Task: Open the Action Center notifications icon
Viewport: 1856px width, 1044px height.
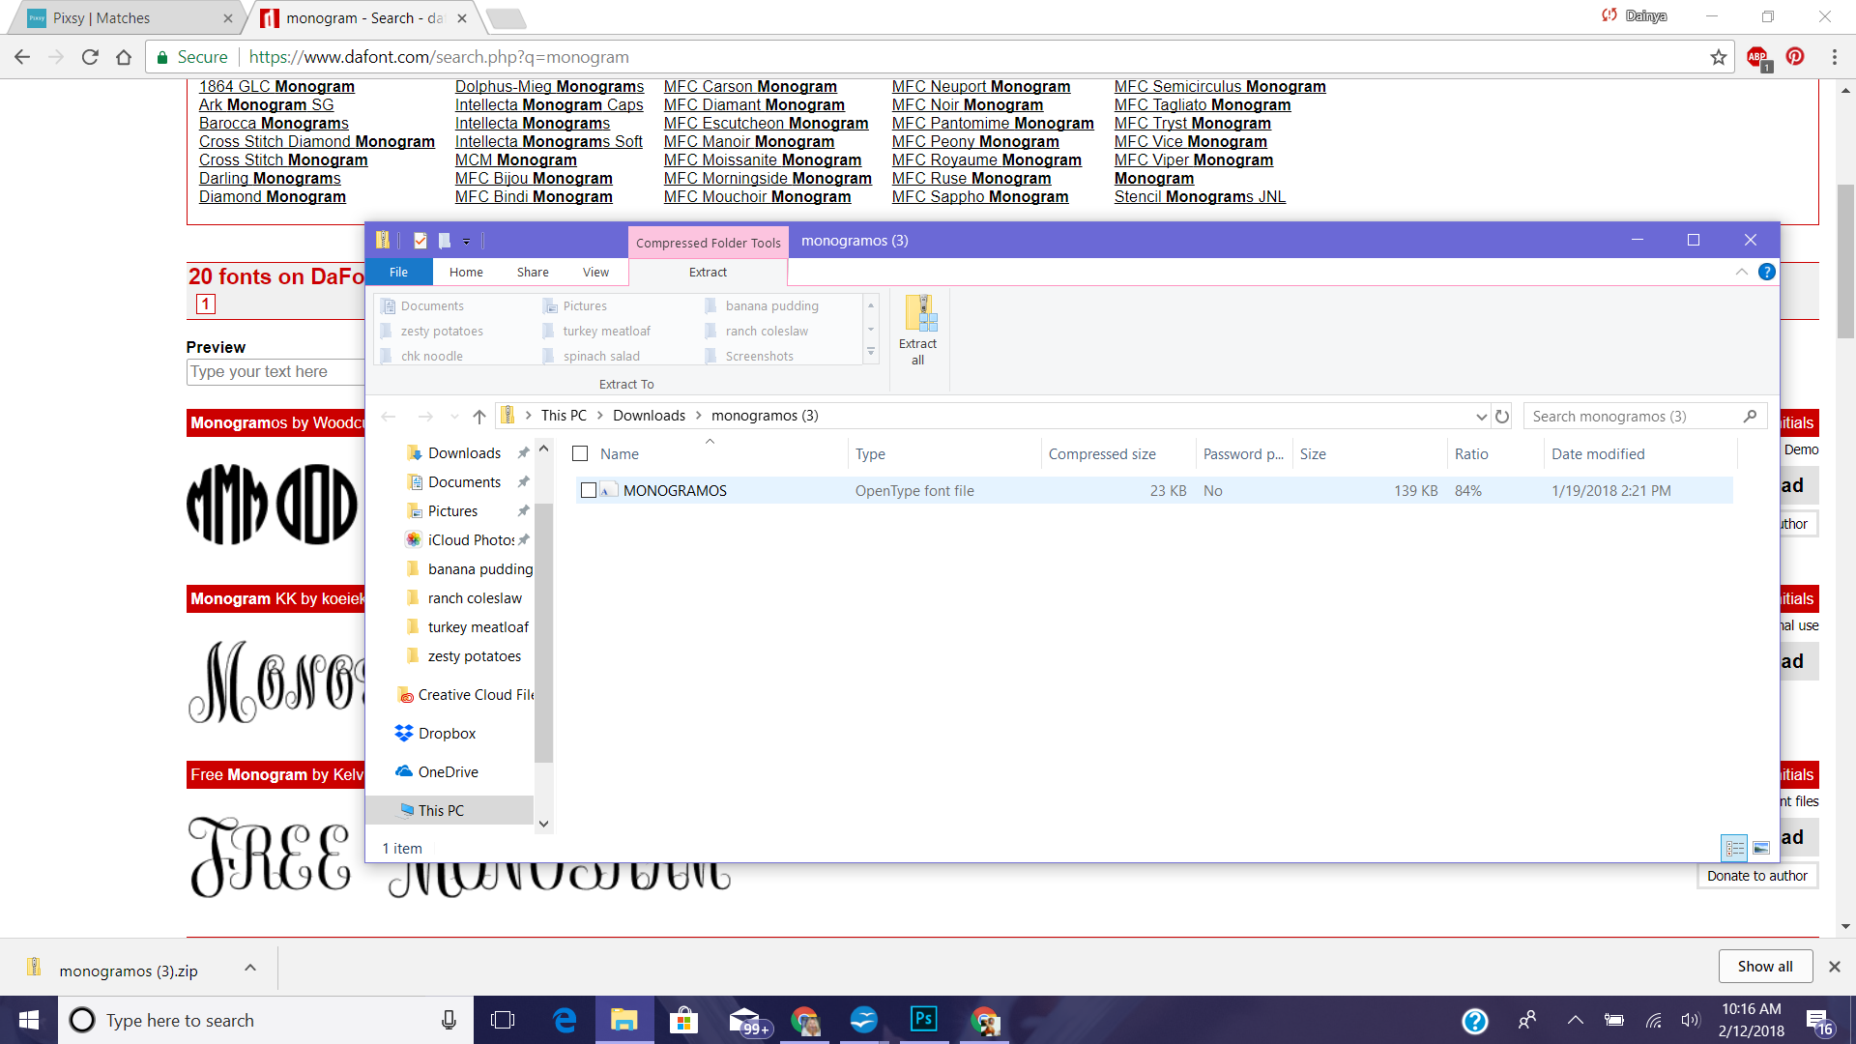Action: (x=1818, y=1021)
